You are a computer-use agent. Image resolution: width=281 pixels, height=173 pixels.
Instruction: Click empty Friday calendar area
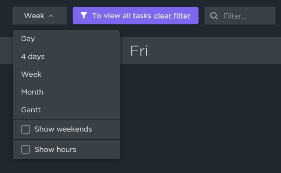click(201, 116)
